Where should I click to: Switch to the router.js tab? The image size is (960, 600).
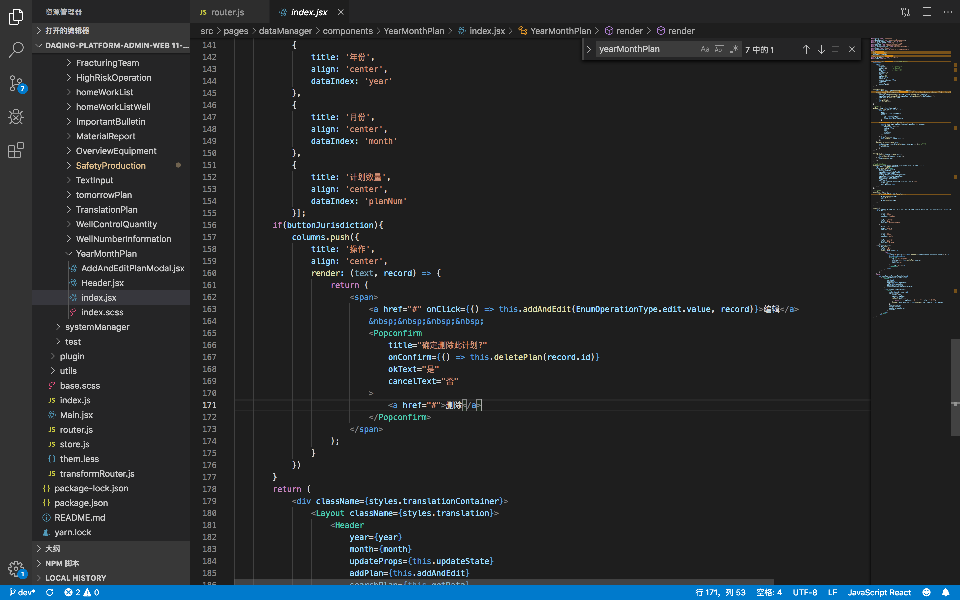tap(227, 12)
